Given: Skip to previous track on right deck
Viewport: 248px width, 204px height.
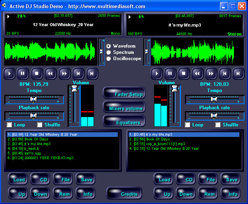Looking at the screenshot, I should coord(224,73).
